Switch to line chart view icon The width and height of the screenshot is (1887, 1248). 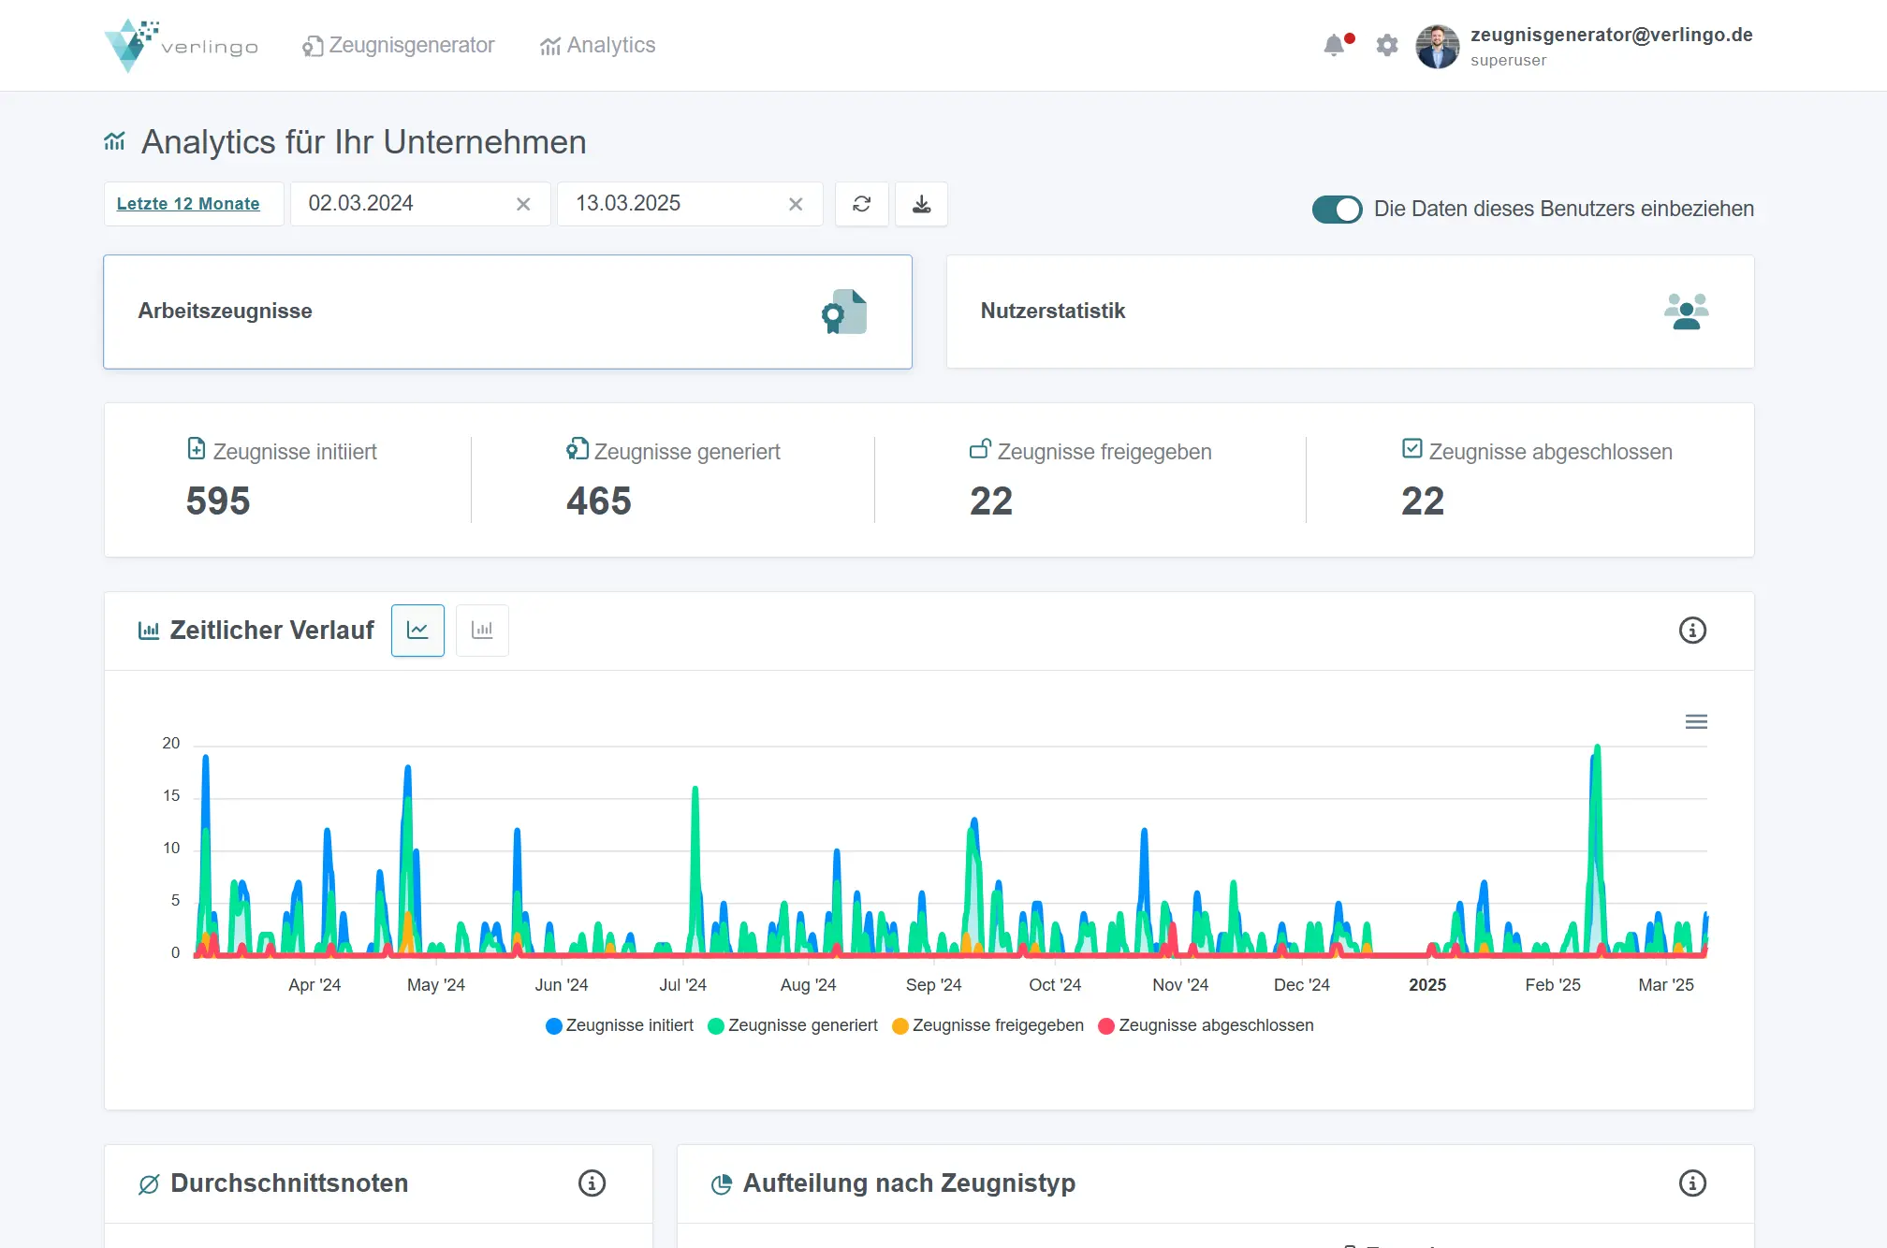(x=417, y=631)
